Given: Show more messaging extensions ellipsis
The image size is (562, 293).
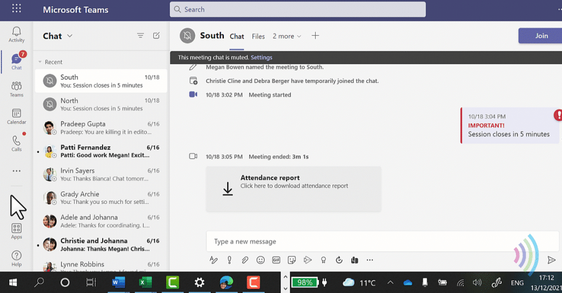Looking at the screenshot, I should tap(370, 260).
